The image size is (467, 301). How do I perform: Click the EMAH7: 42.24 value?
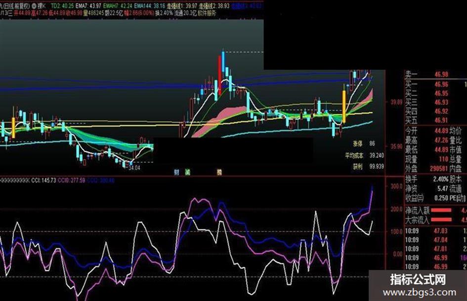pos(118,5)
